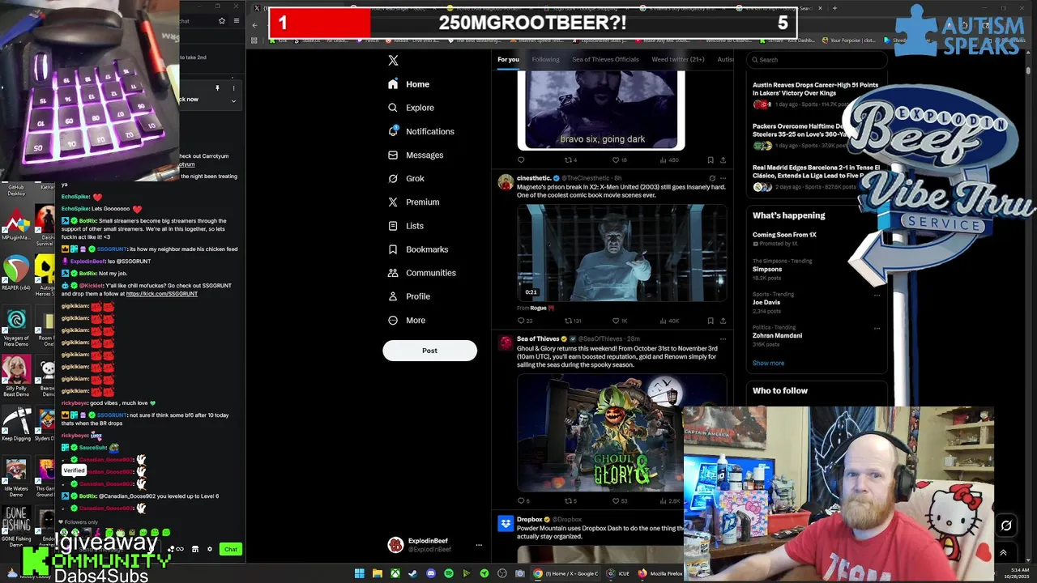Open the kick.com/SSGGRUNT chat link
The width and height of the screenshot is (1037, 583).
pyautogui.click(x=161, y=294)
